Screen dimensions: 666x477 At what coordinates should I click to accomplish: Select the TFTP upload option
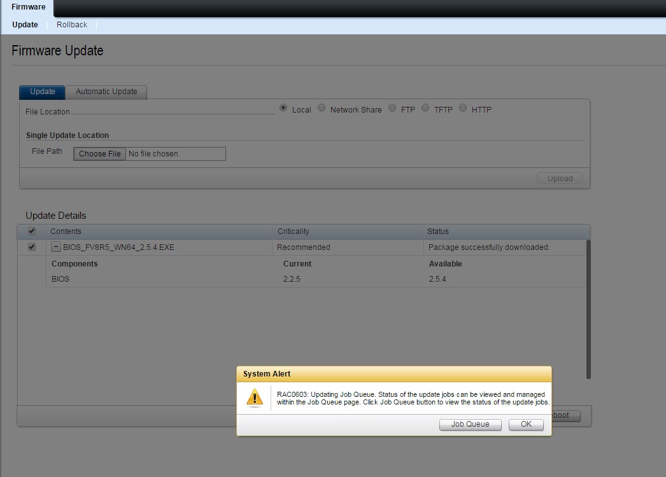click(425, 107)
